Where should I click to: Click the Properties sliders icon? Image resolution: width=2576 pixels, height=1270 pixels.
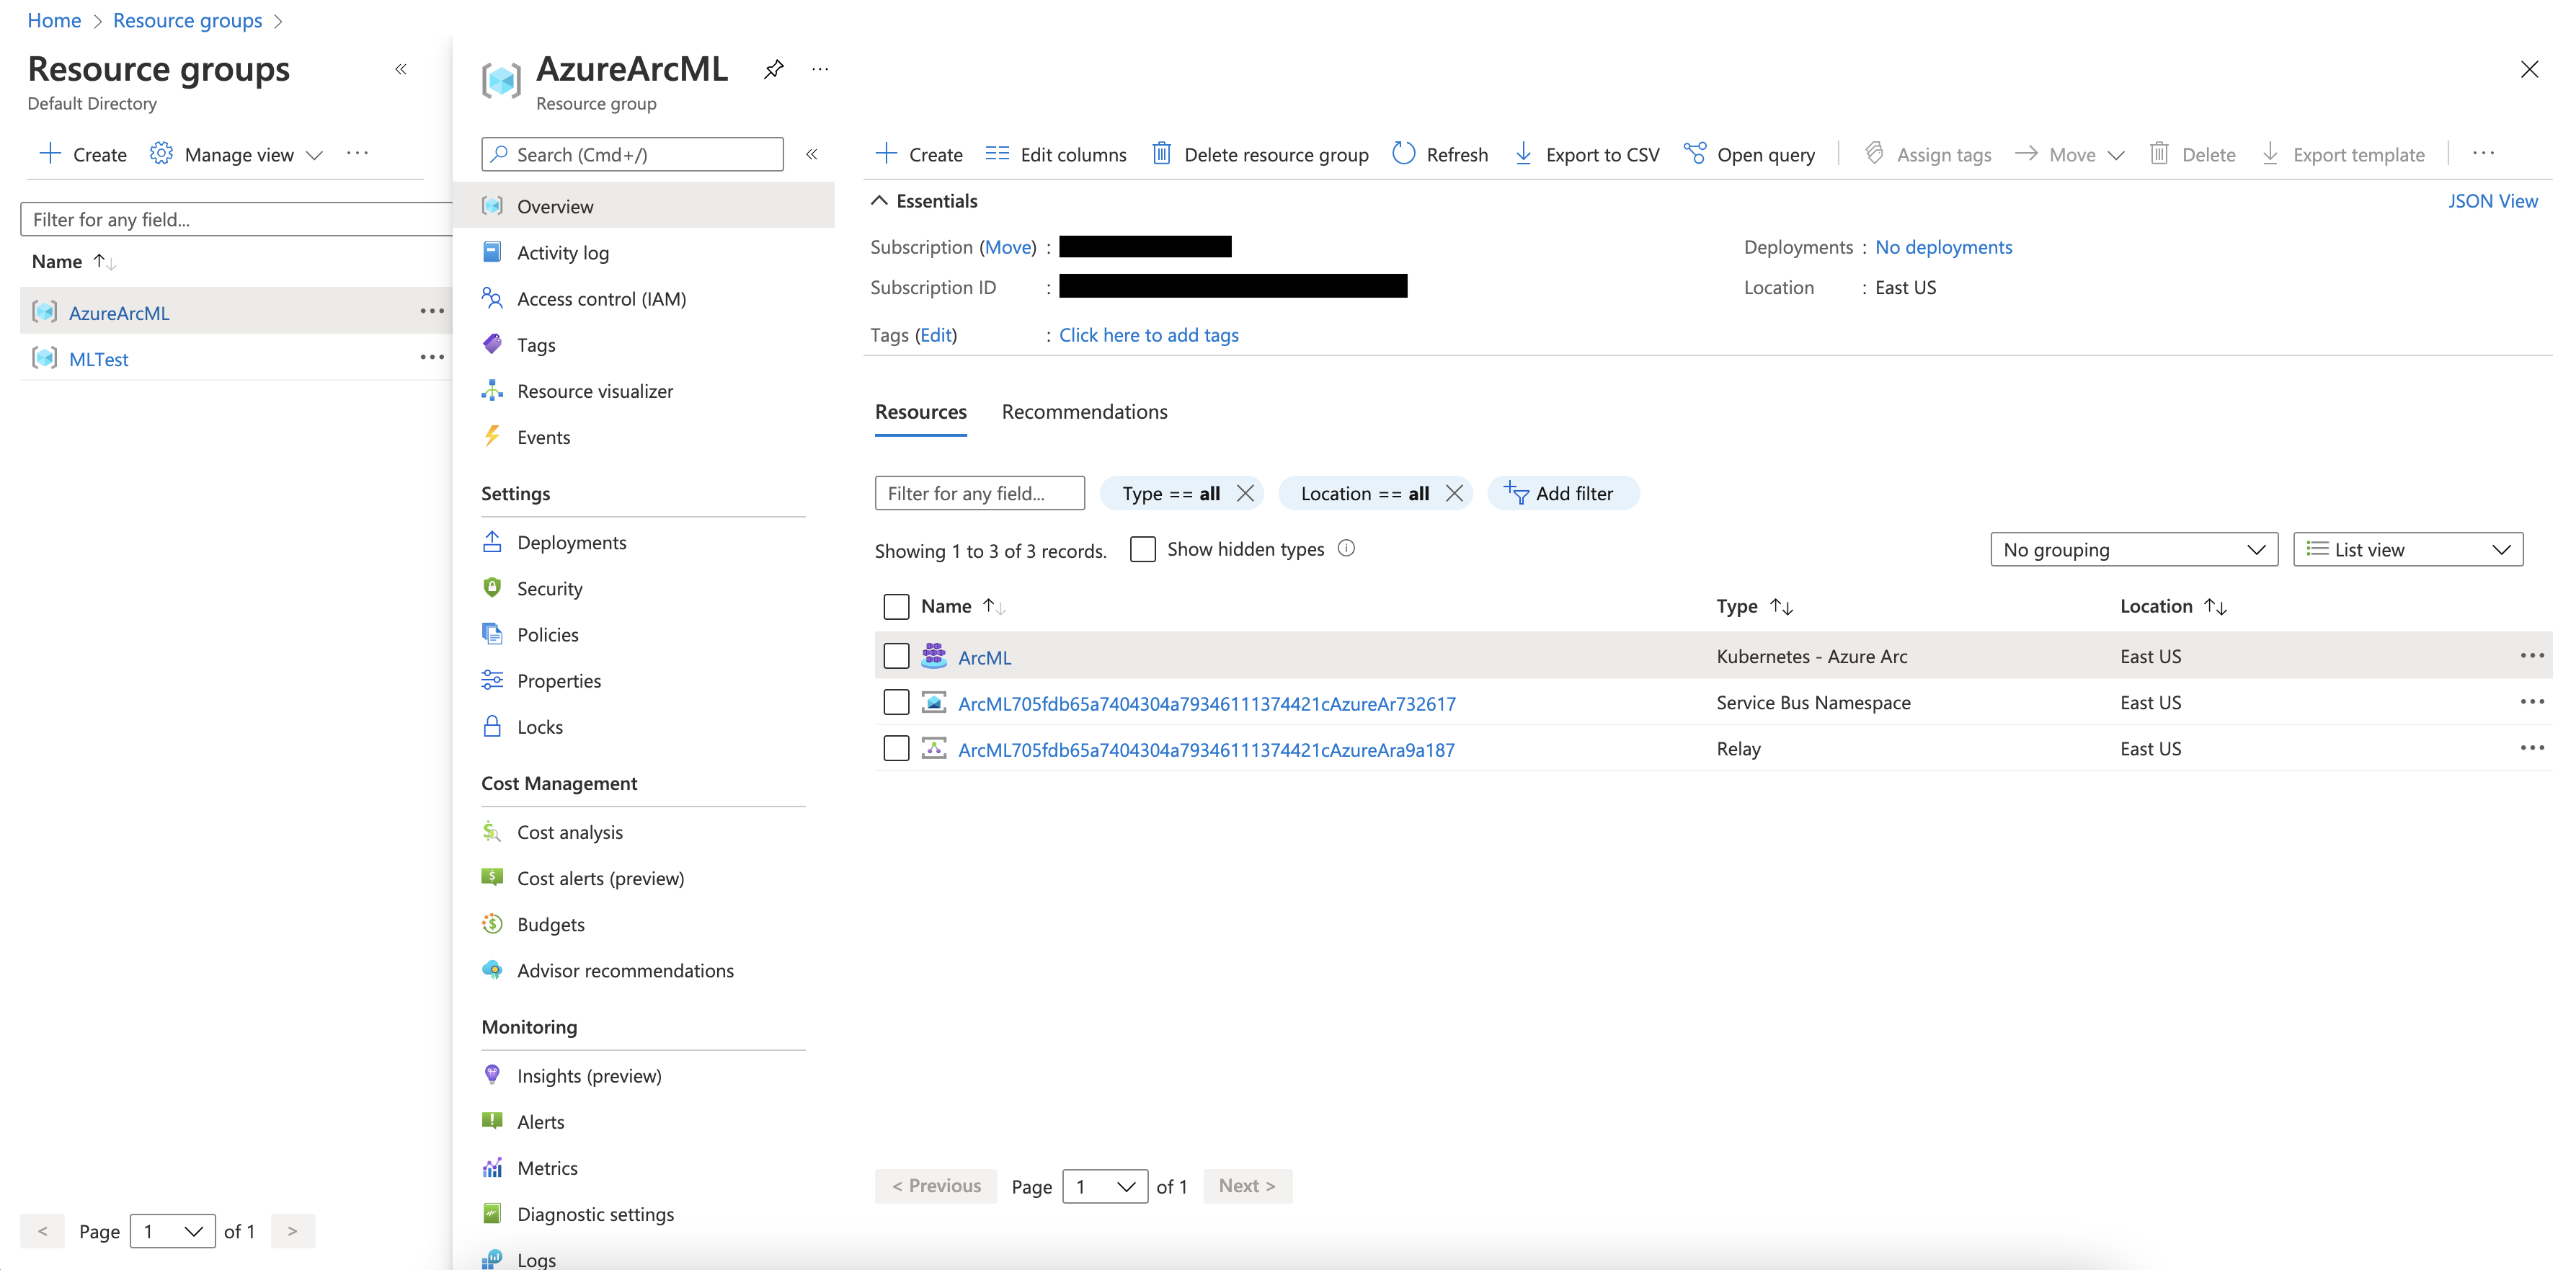point(492,680)
